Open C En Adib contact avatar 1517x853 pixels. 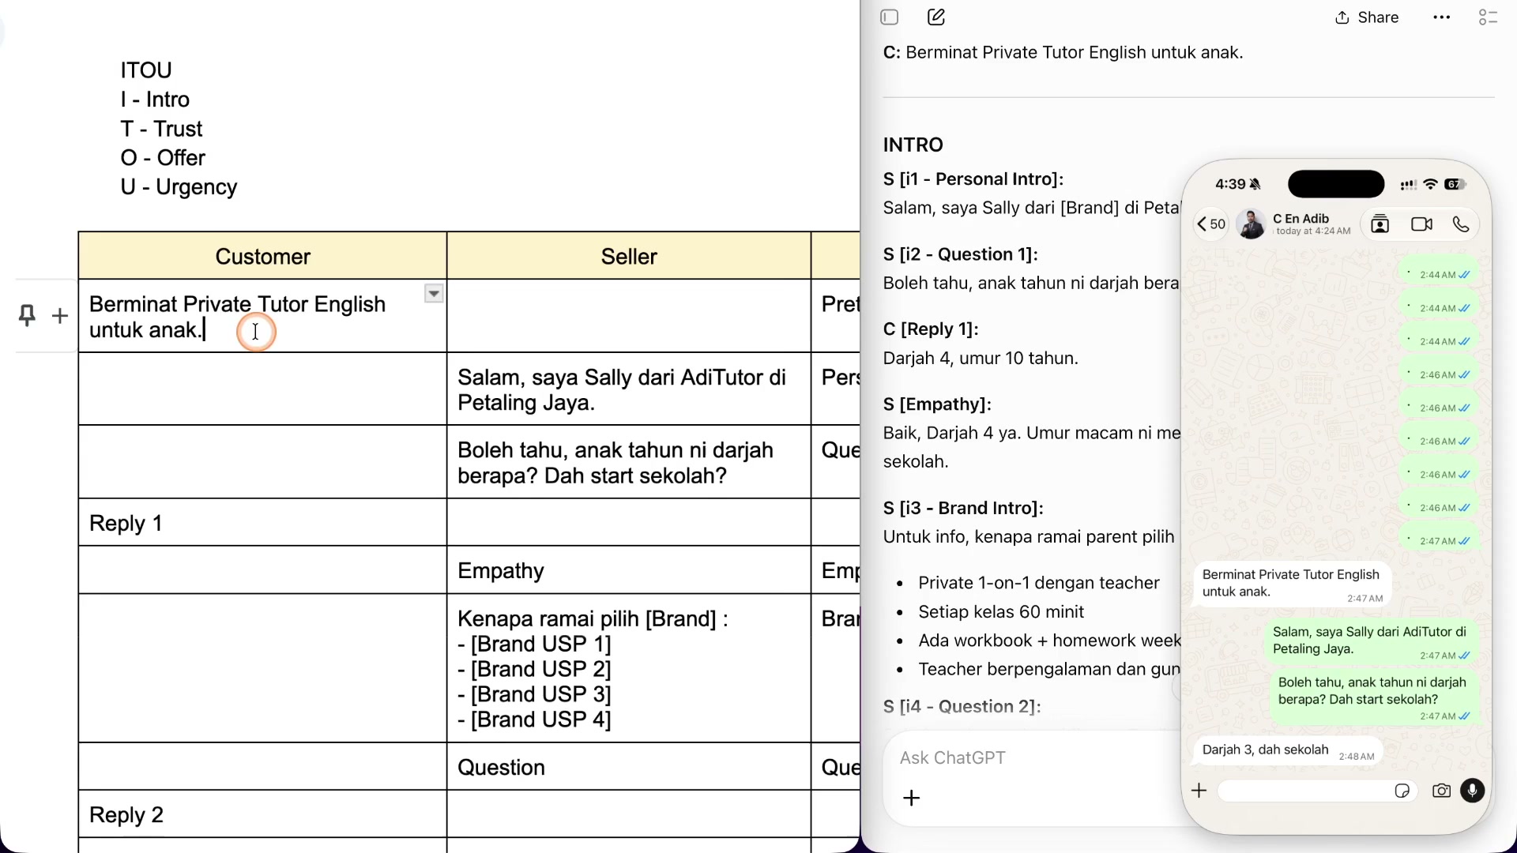point(1251,224)
